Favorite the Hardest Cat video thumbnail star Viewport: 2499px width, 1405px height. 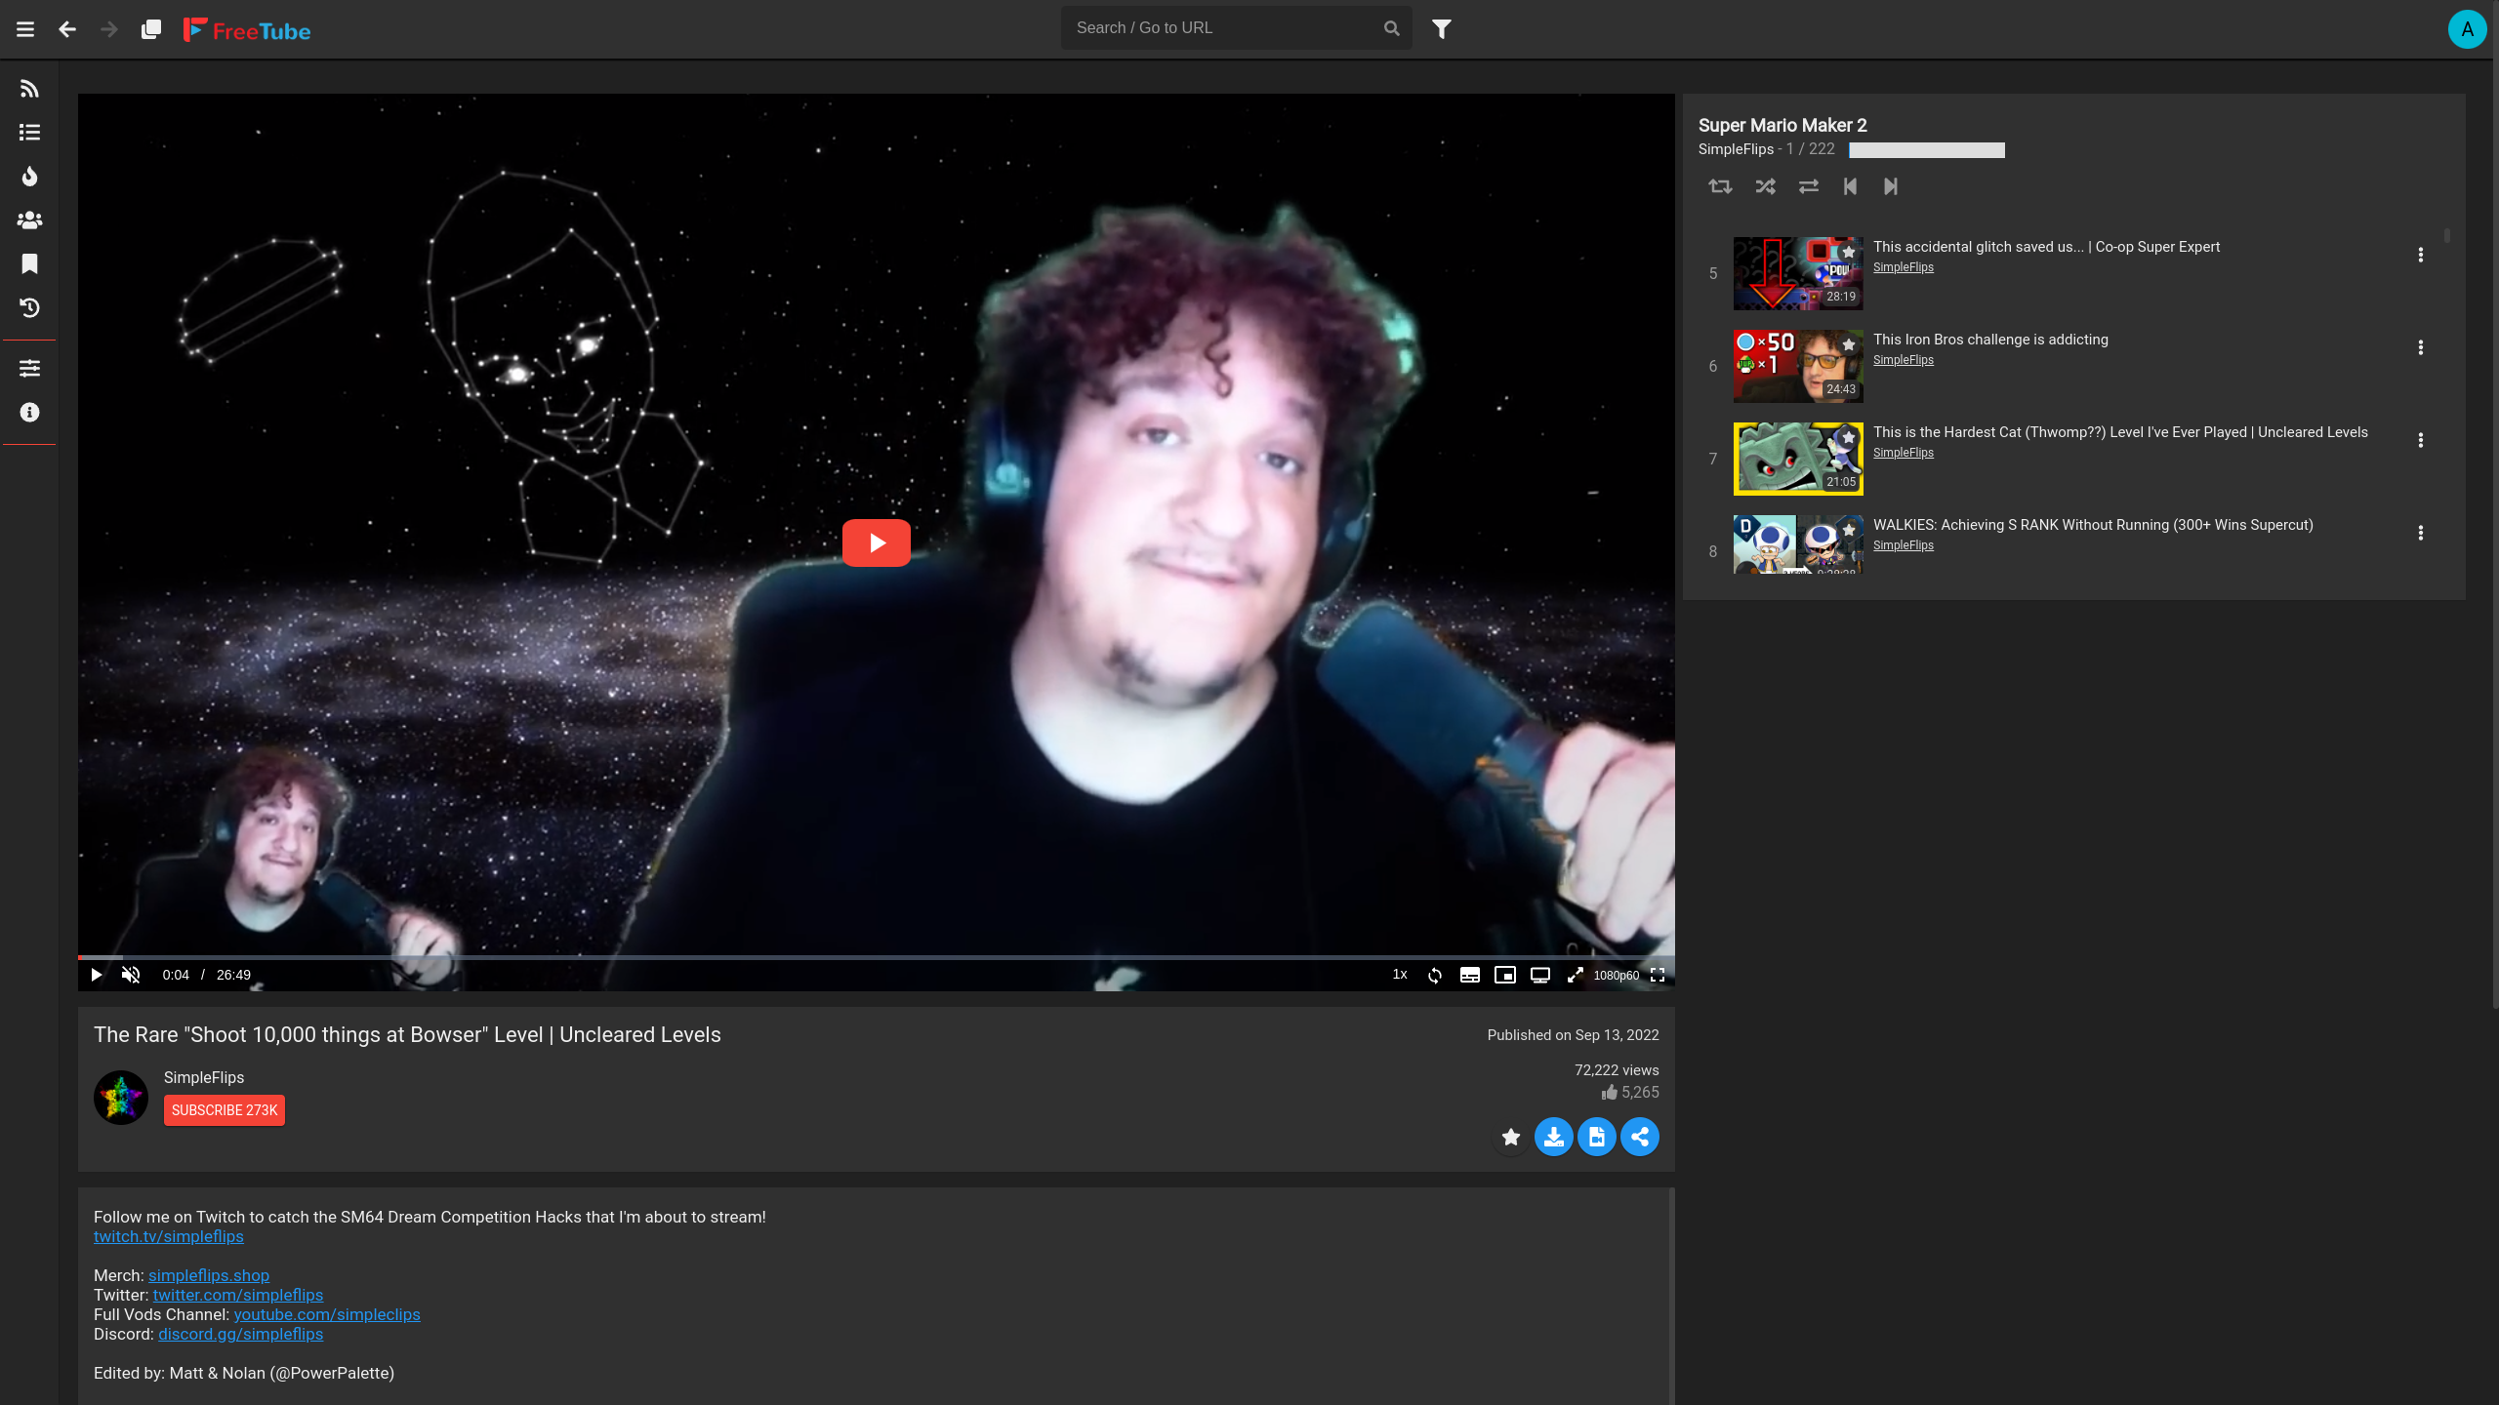click(1849, 437)
